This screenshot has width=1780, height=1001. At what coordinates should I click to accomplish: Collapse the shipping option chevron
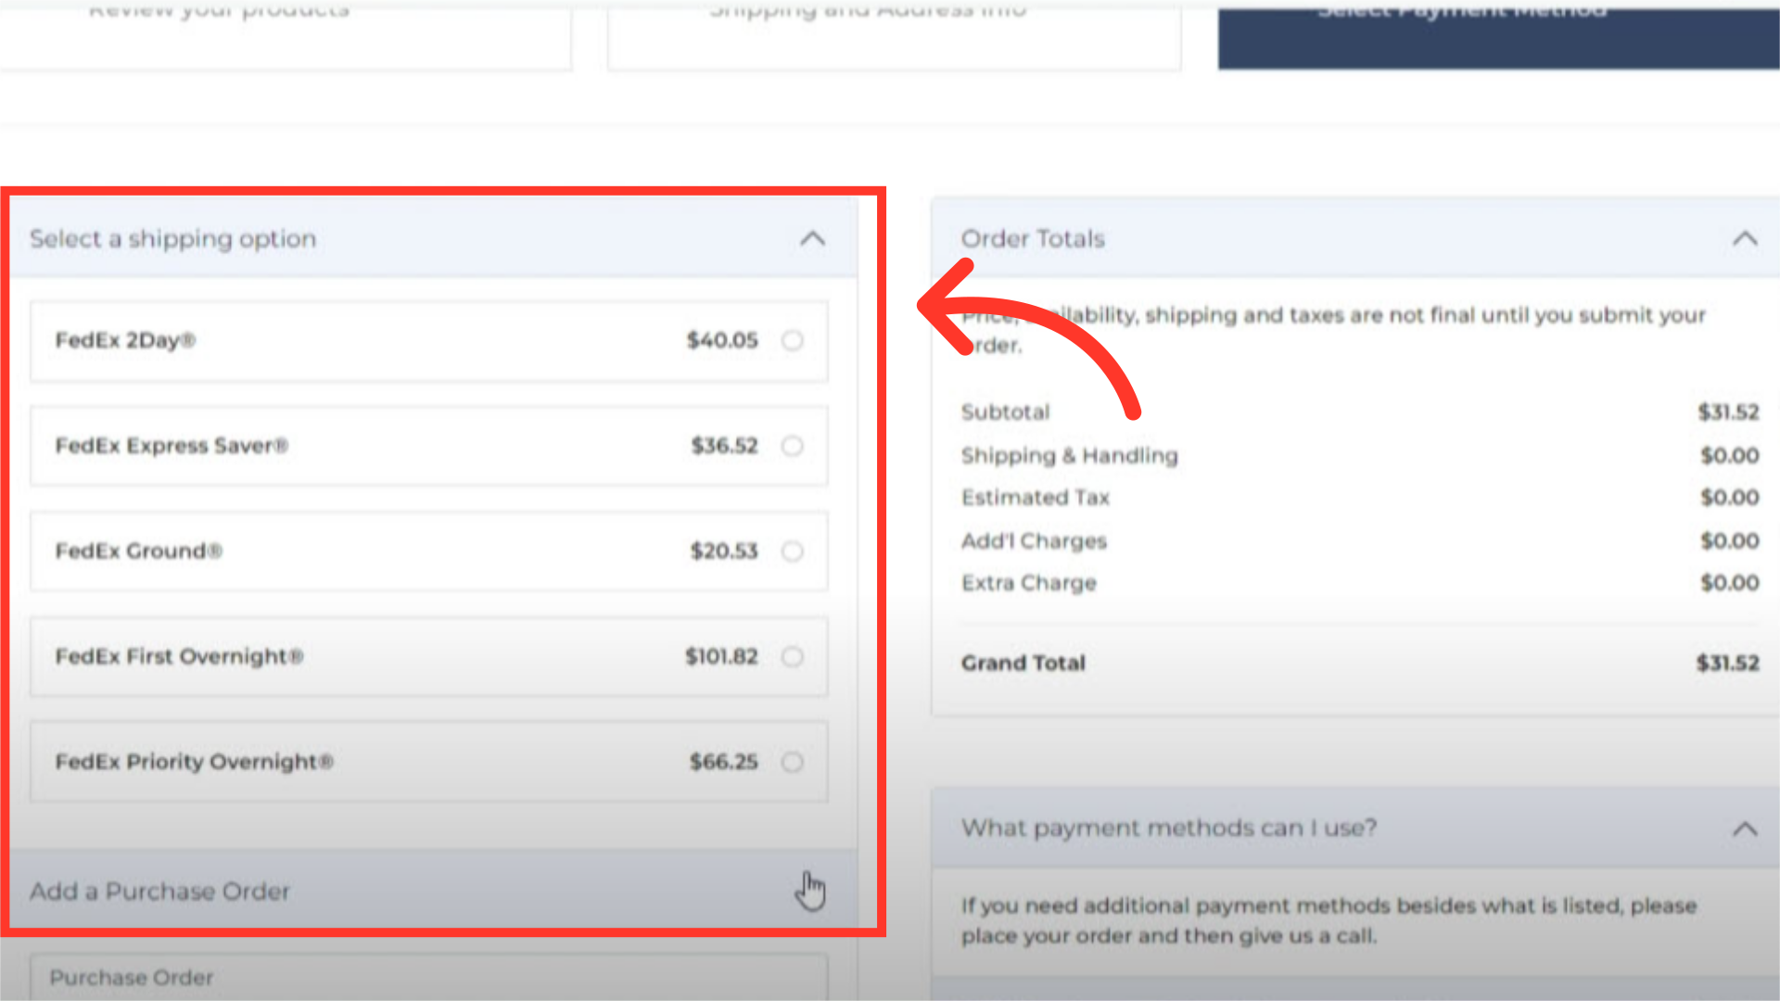click(x=812, y=239)
